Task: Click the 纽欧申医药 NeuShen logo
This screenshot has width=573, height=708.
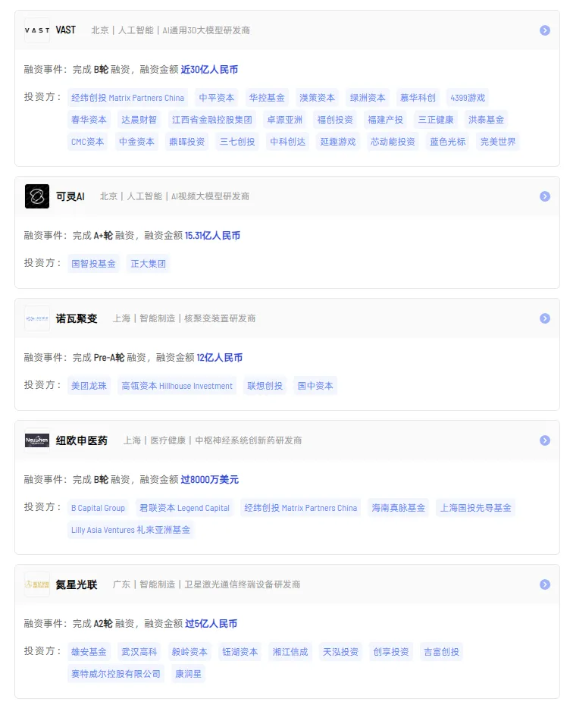Action: 37,440
